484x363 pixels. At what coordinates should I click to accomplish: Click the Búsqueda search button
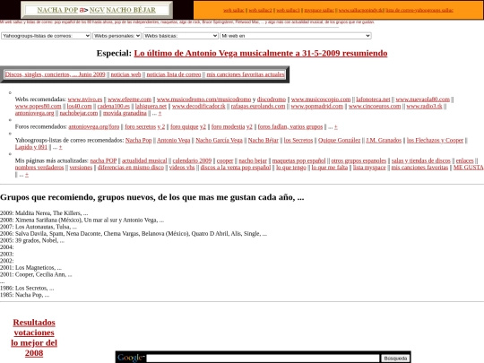pos(395,358)
